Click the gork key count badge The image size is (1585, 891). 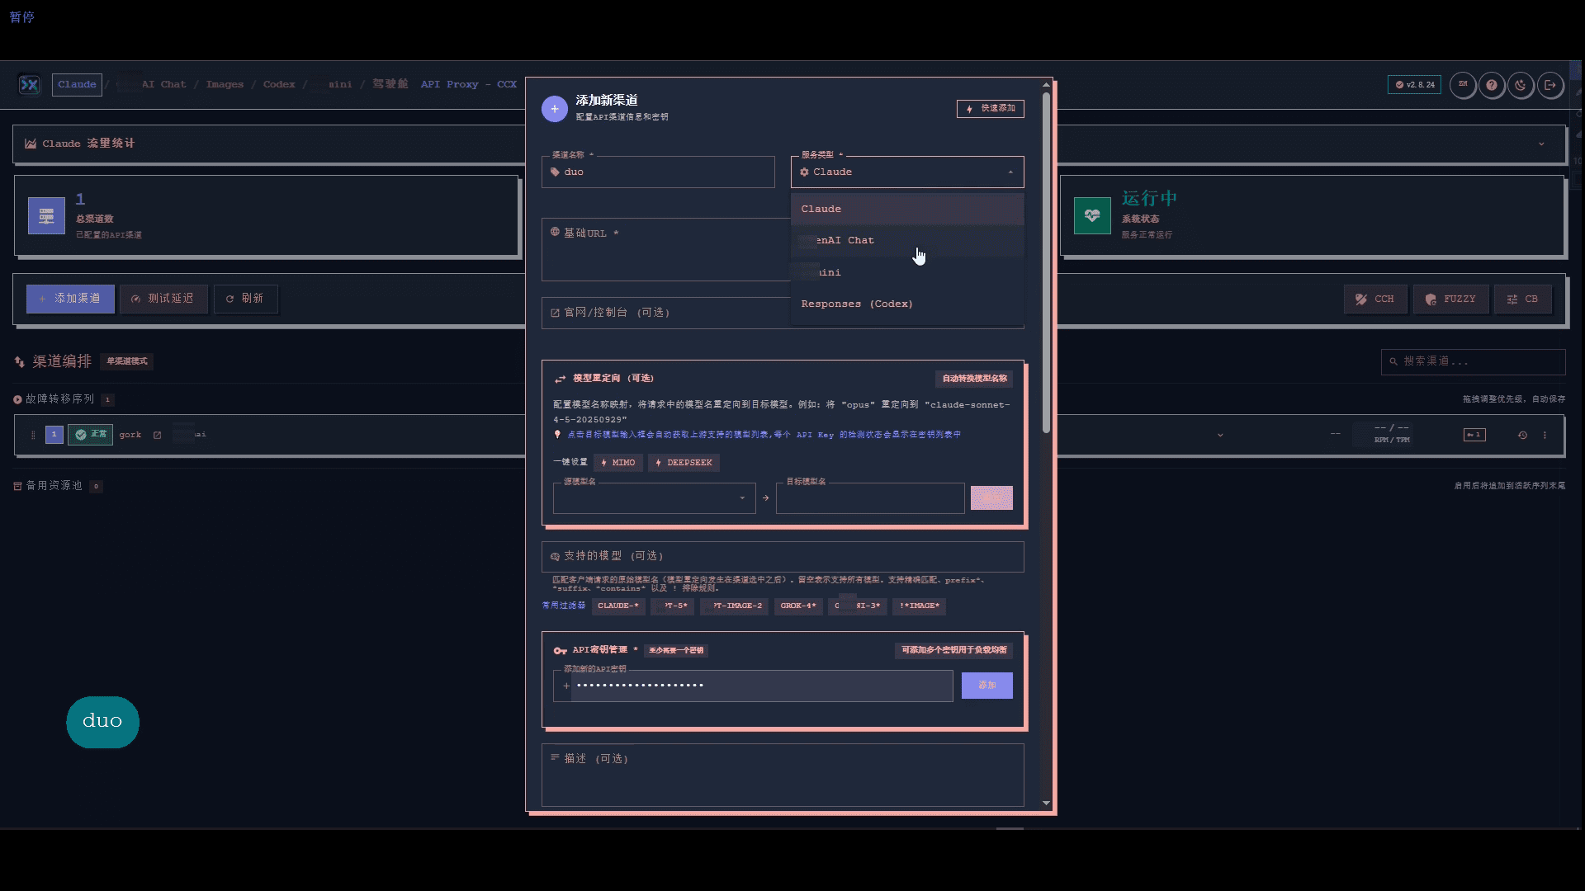(1474, 435)
